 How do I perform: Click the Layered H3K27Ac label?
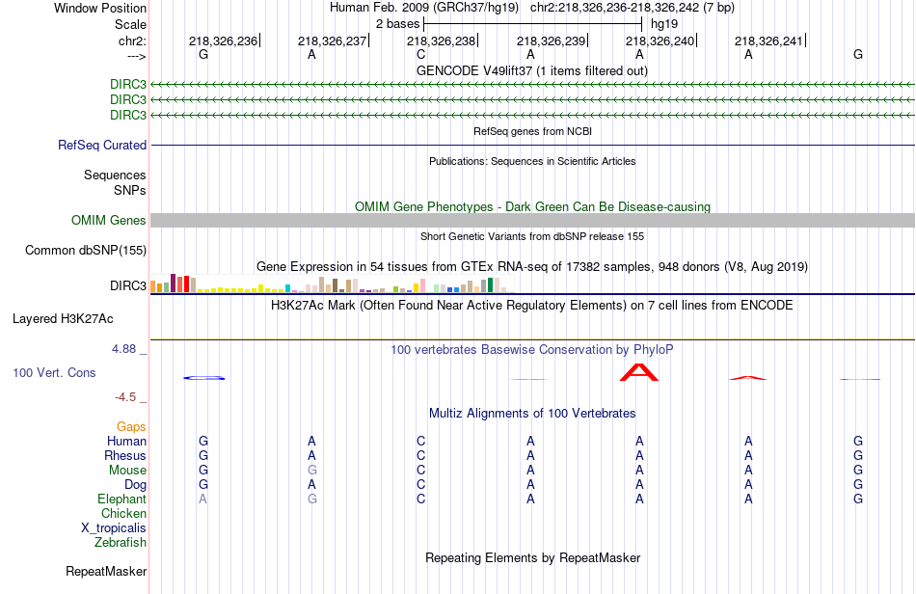(63, 319)
